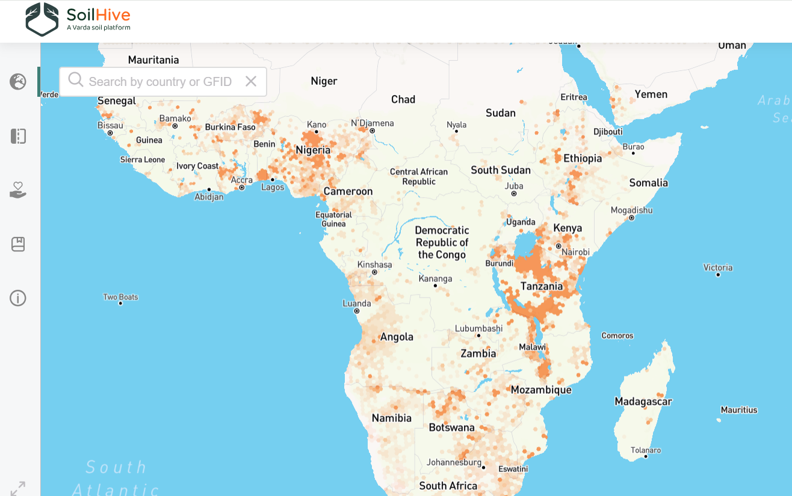Select the Kinshasa city dot
Viewport: 792px width, 496px height.
(374, 272)
